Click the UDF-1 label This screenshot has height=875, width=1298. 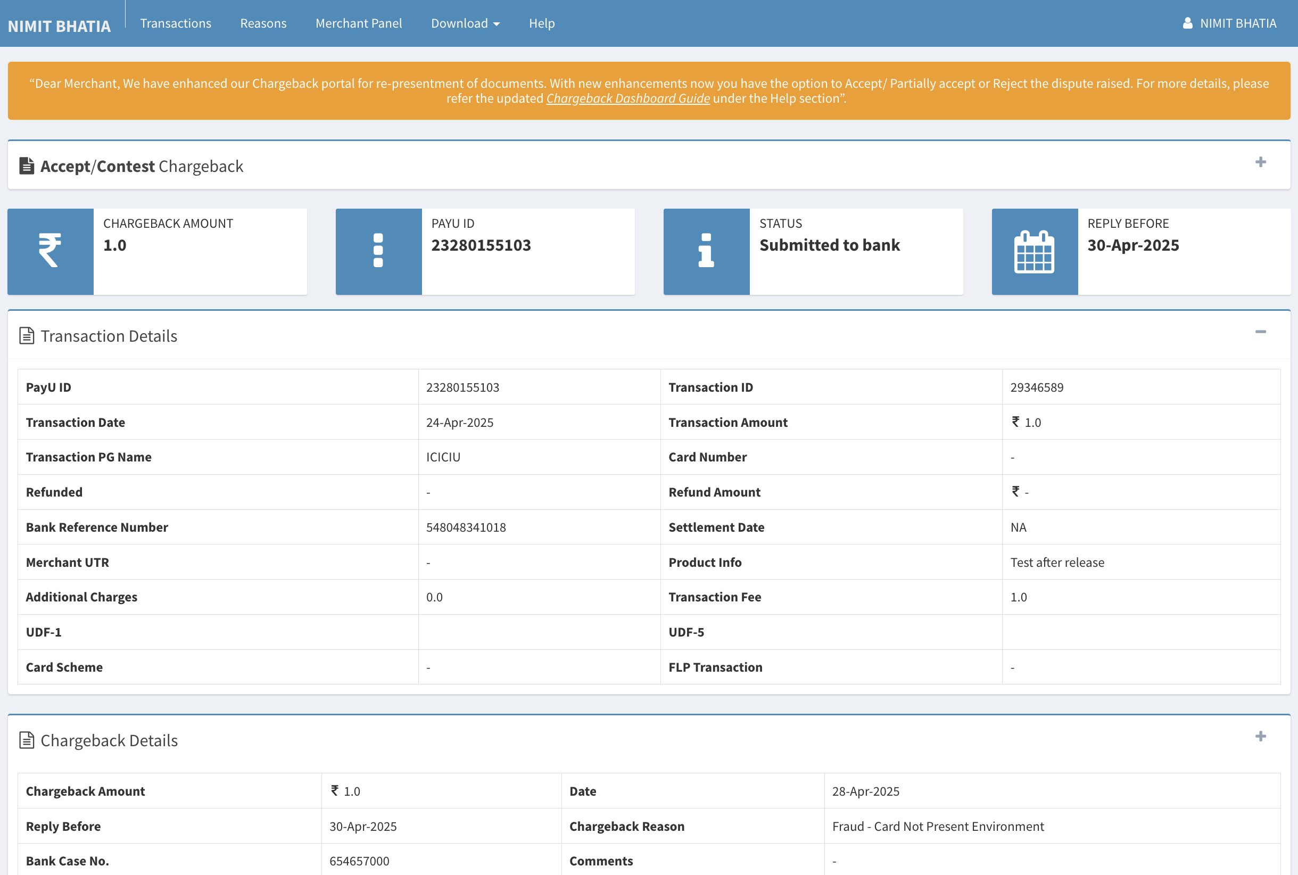tap(44, 632)
